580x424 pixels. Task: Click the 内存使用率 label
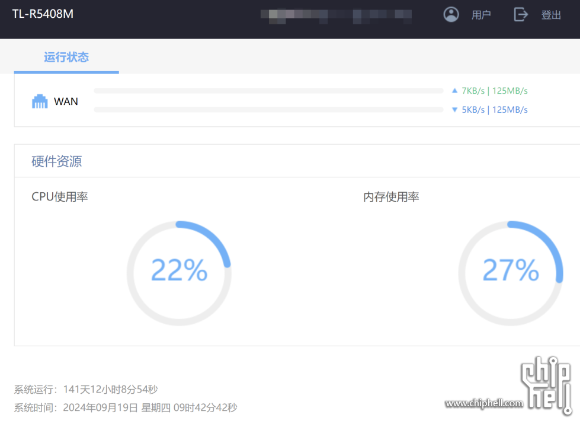click(x=391, y=197)
